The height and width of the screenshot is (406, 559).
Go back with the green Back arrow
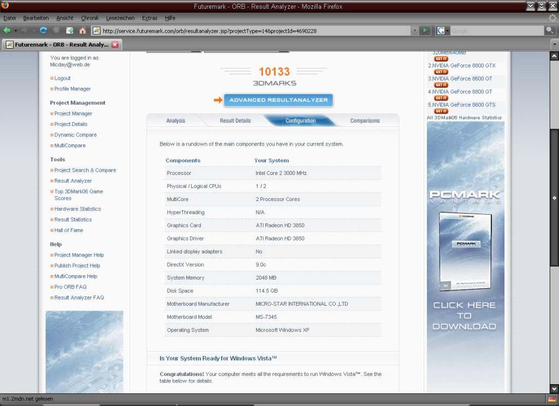tap(7, 31)
